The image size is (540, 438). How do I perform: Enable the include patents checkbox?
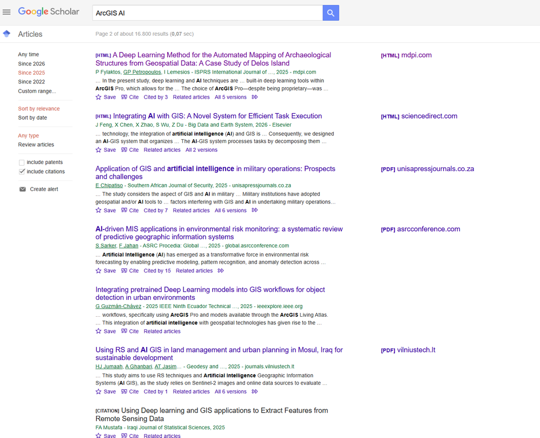(x=22, y=162)
